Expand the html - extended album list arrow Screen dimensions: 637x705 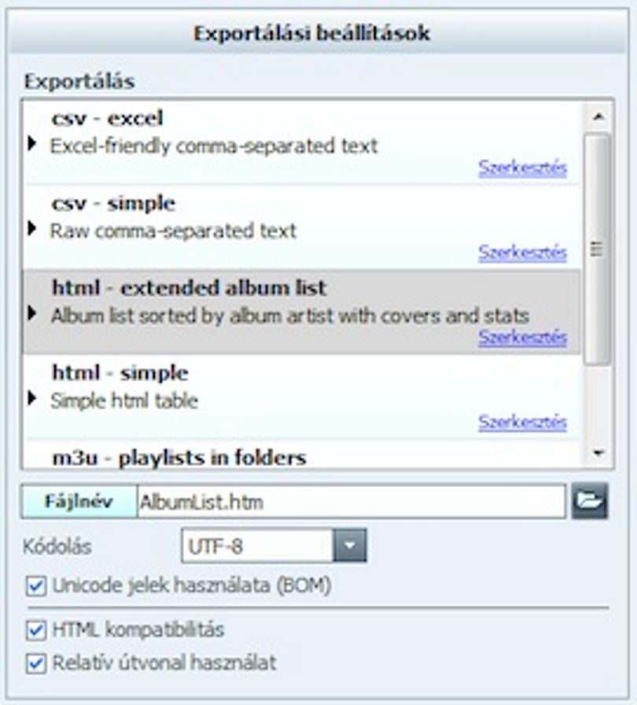[x=31, y=313]
